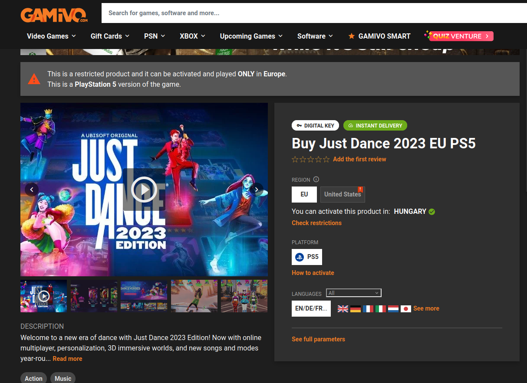Open the Languages 'All' combo box
This screenshot has height=383, width=527.
click(353, 293)
